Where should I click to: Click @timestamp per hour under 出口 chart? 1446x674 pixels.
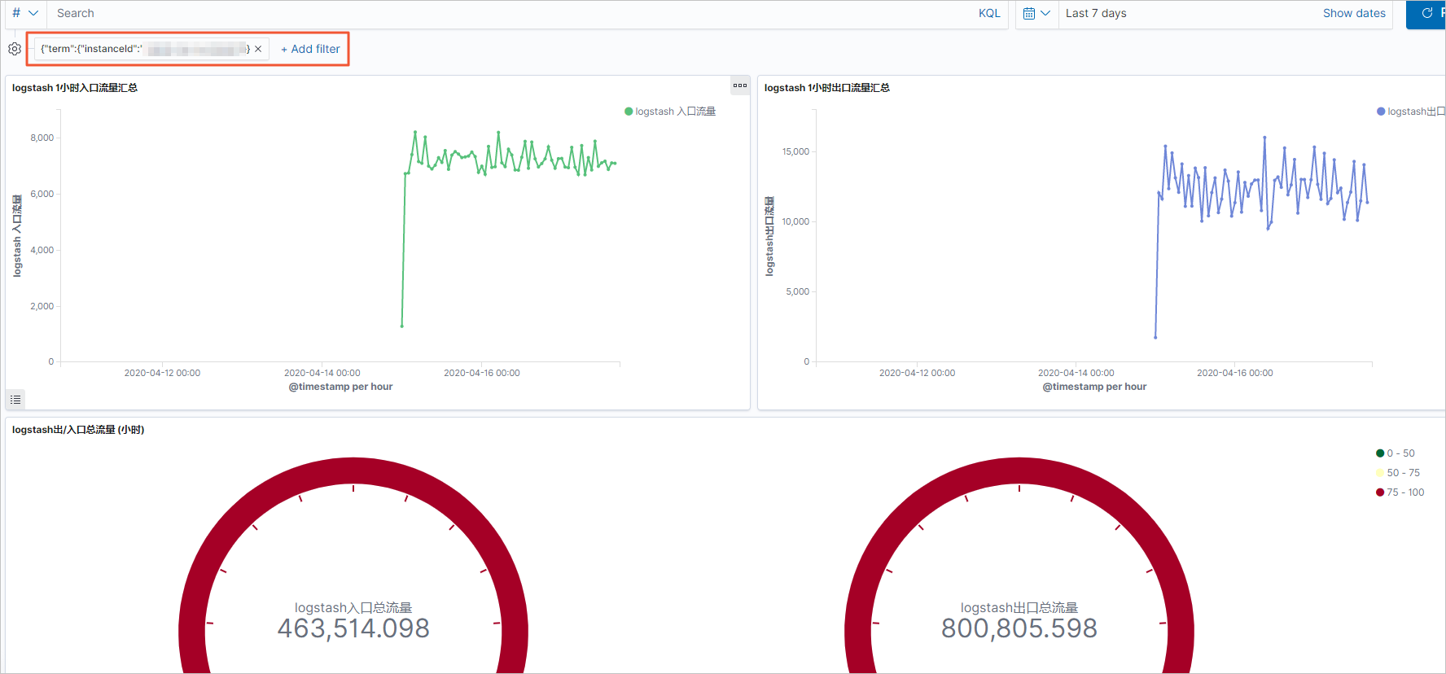click(1094, 387)
